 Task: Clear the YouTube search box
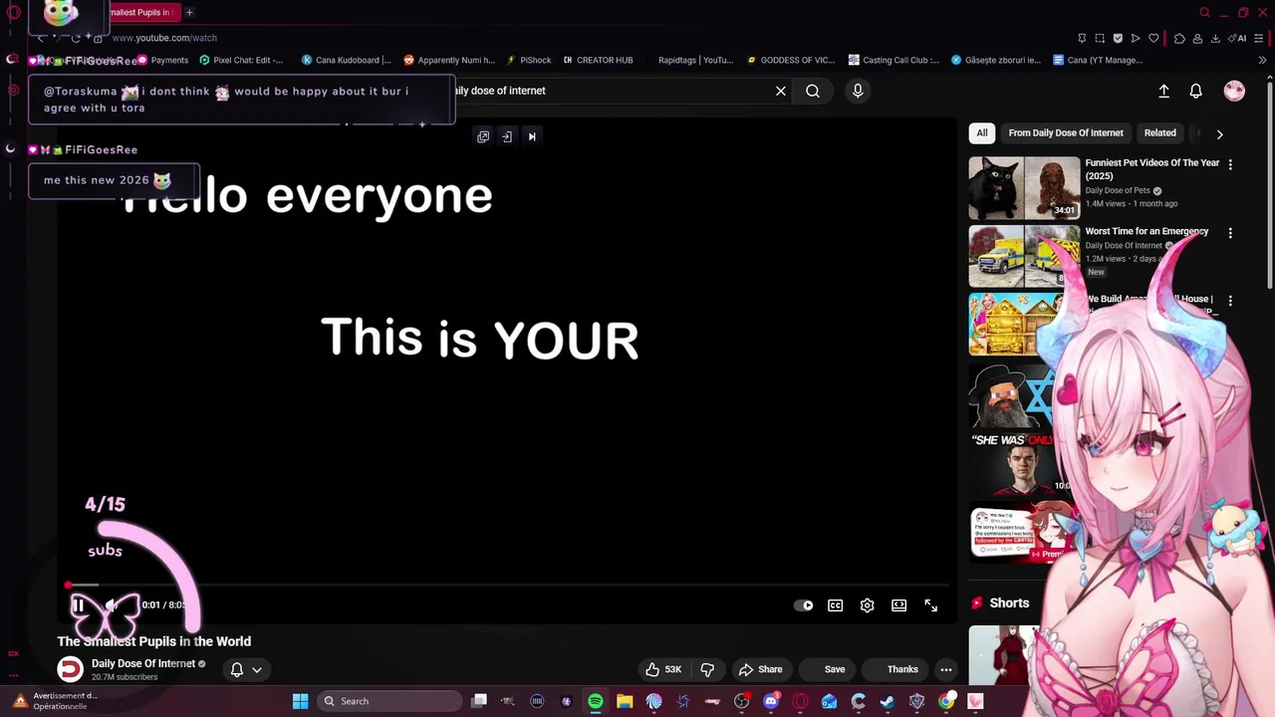pyautogui.click(x=781, y=91)
